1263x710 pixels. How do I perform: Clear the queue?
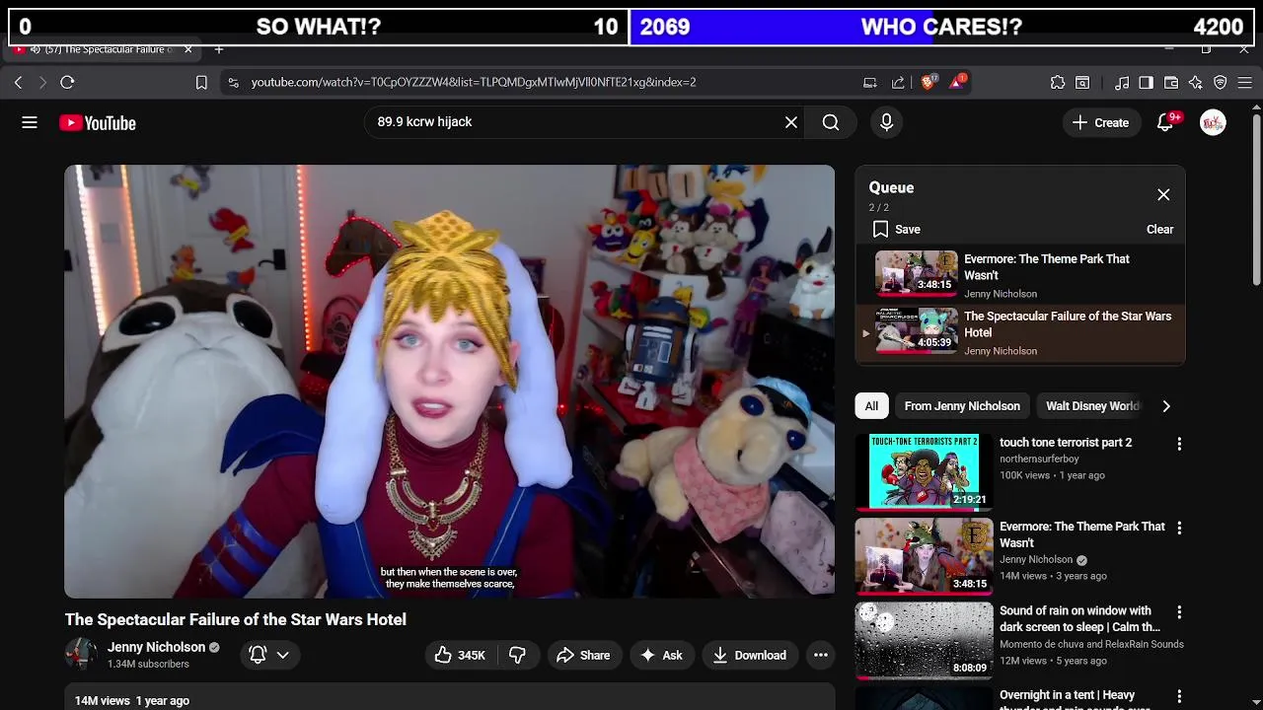tap(1159, 230)
